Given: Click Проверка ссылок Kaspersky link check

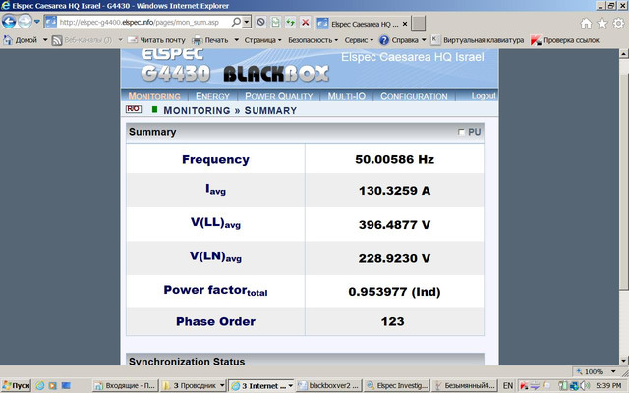Looking at the screenshot, I should click(565, 40).
